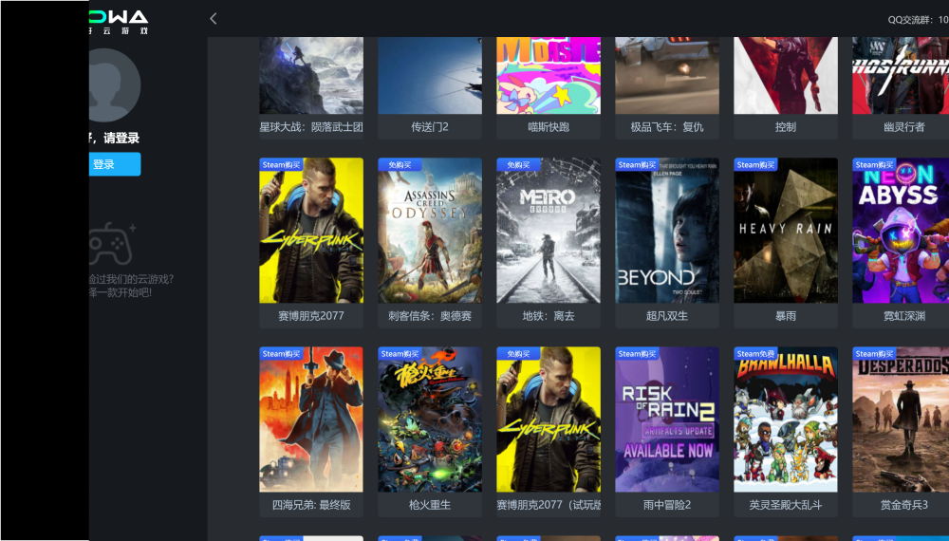Viewport: 949px width, 541px height.
Task: Open the 喵斯快跑 Muse Dash cover
Action: (549, 76)
